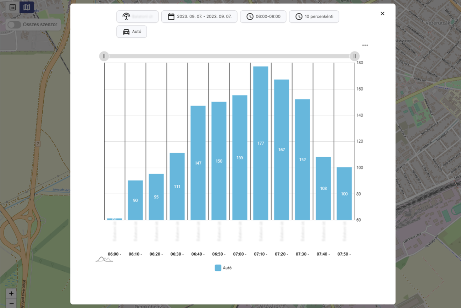
Task: Click the left range slider handle
Action: 104,56
